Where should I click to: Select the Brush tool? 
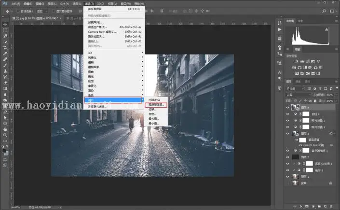point(5,65)
